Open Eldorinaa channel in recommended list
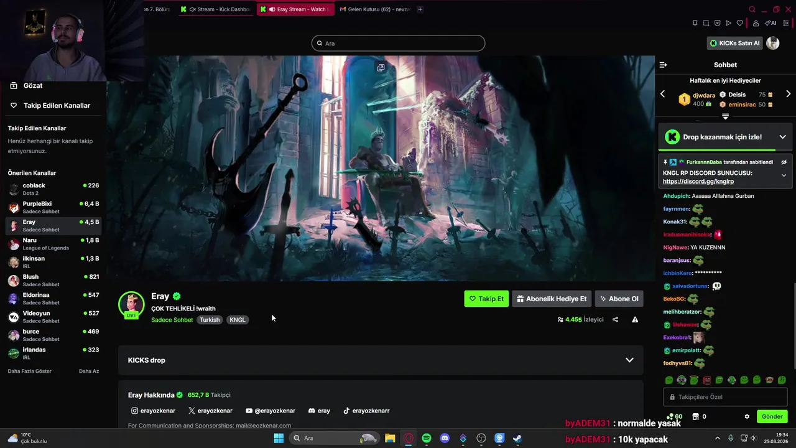The width and height of the screenshot is (796, 448). tap(53, 299)
